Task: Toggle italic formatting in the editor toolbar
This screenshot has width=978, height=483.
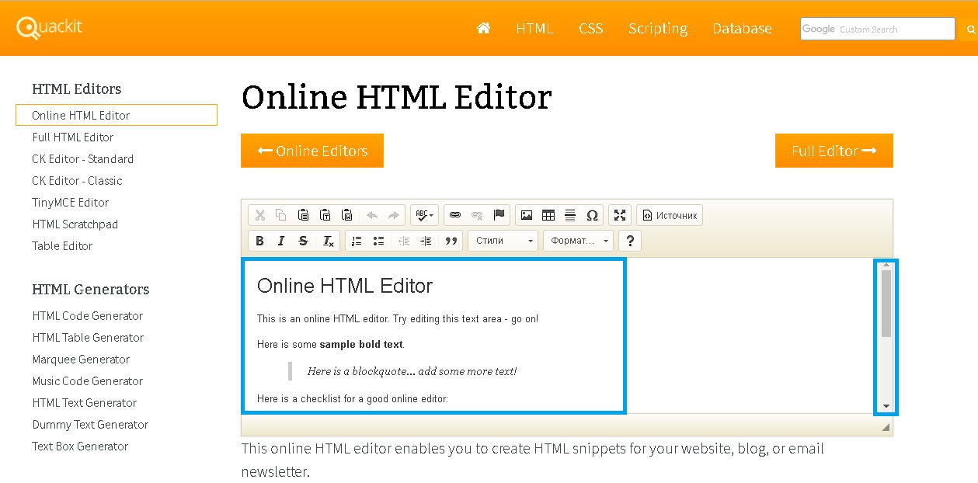Action: [281, 241]
